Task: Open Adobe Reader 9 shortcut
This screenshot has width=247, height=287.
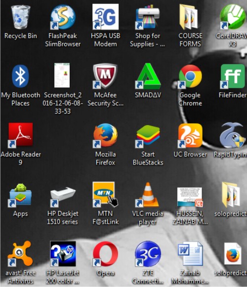Action: [x=20, y=135]
